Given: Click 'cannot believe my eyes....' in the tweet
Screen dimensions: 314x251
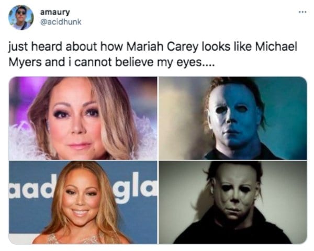Looking at the screenshot, I should [145, 62].
